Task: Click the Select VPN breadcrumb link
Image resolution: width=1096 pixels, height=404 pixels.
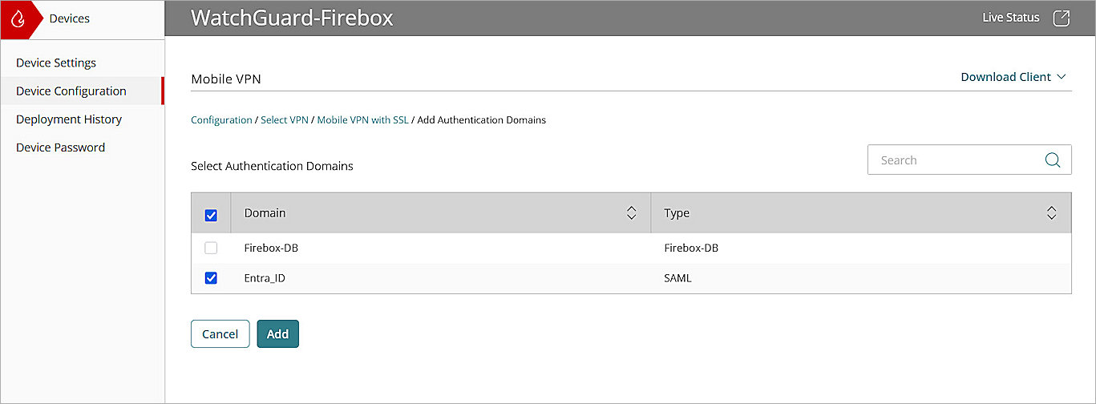Action: coord(285,120)
